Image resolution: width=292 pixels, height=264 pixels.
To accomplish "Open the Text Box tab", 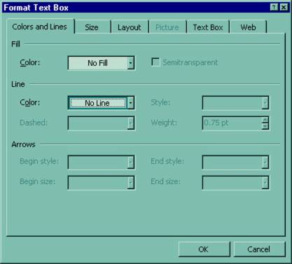I will (x=208, y=27).
